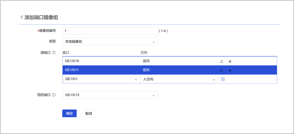Viewport: 294px width, 134px height.
Task: Edit the GE1/0/11 source port row
Action: pos(222,70)
